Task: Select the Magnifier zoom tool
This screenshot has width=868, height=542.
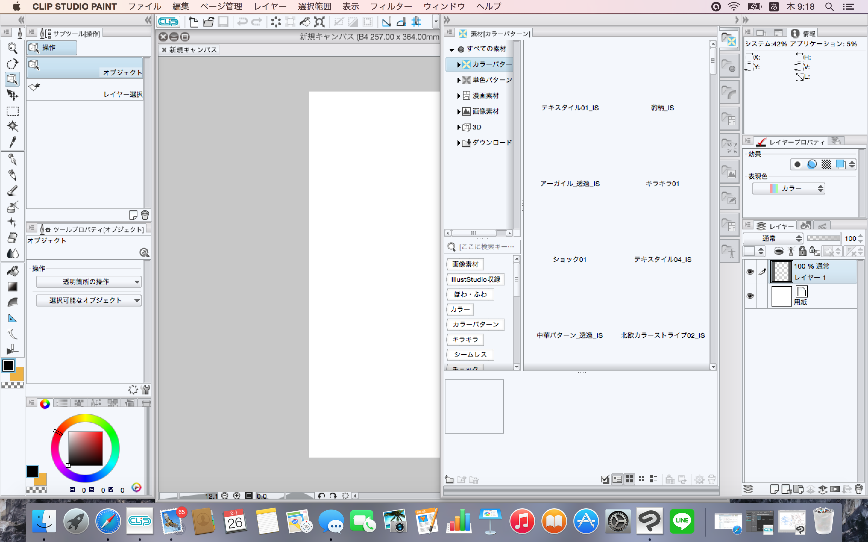Action: [x=13, y=48]
